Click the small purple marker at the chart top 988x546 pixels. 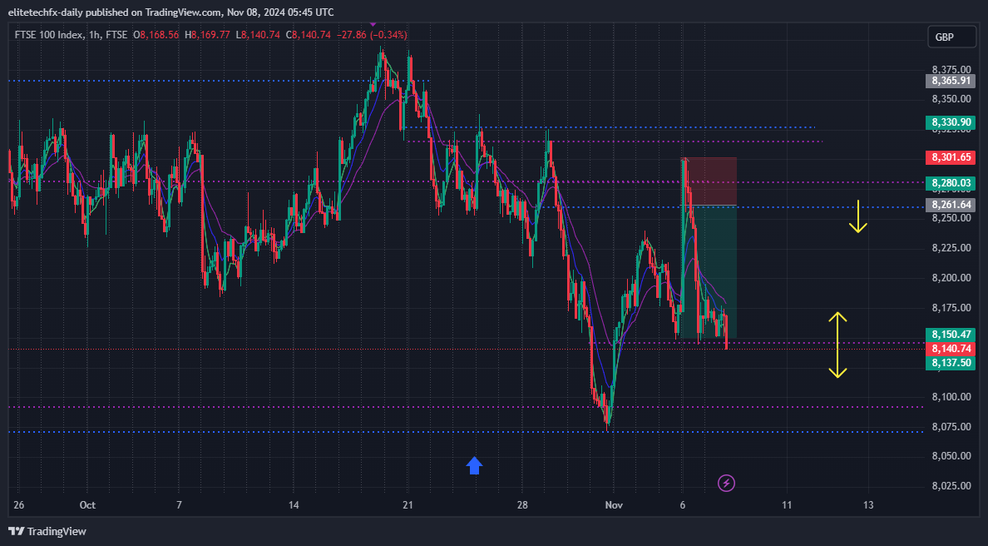point(373,24)
